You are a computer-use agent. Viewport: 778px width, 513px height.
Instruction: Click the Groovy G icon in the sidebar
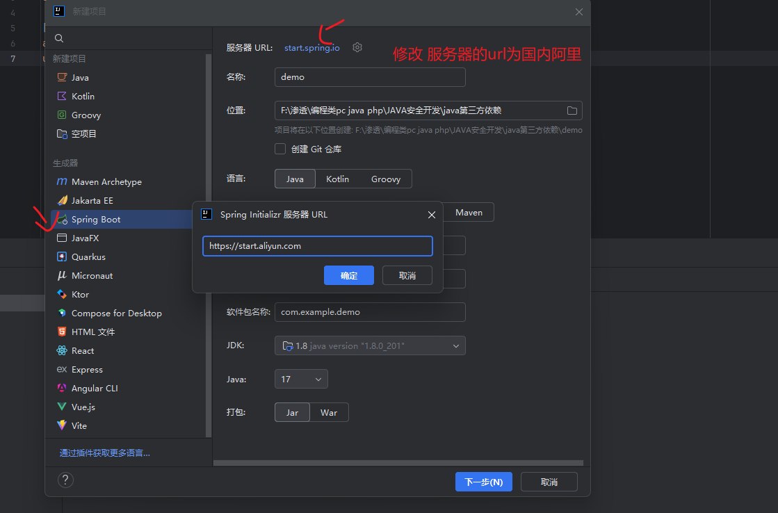point(62,115)
